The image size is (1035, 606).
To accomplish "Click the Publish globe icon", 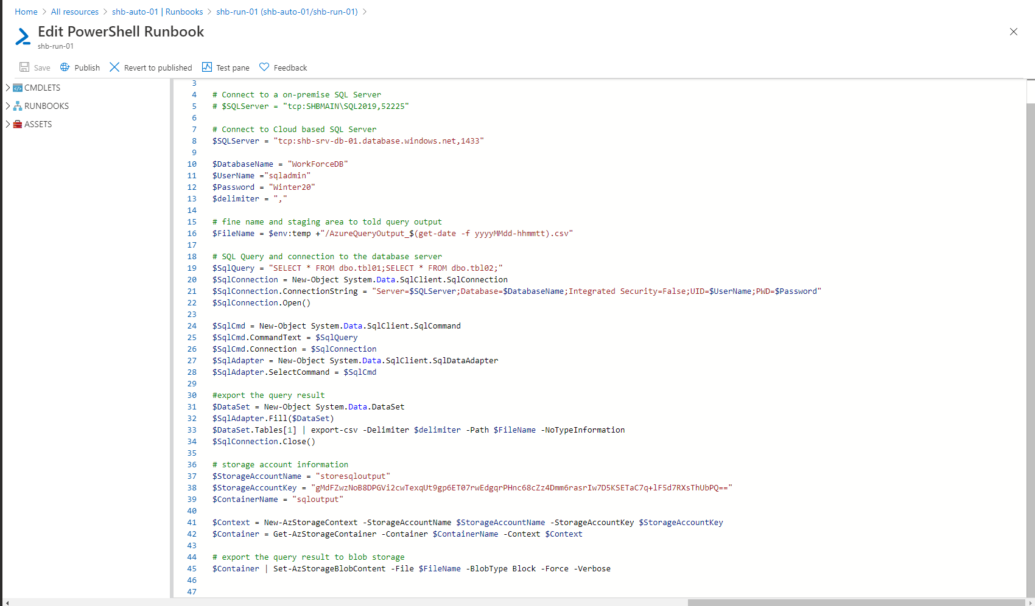I will (64, 67).
